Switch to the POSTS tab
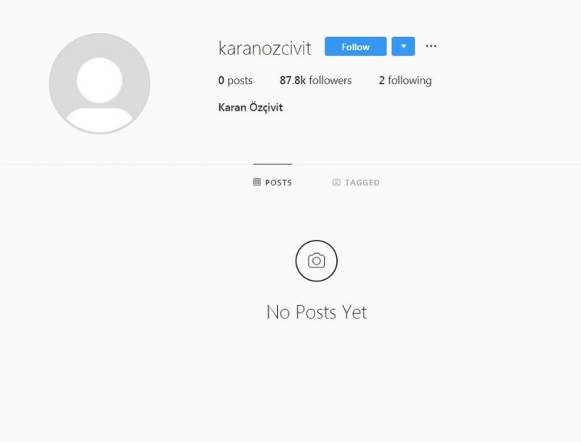Screen dimensions: 581x442 pyautogui.click(x=273, y=182)
